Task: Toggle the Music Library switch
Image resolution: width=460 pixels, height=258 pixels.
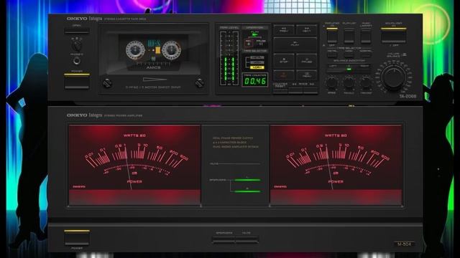Action: (x=366, y=36)
